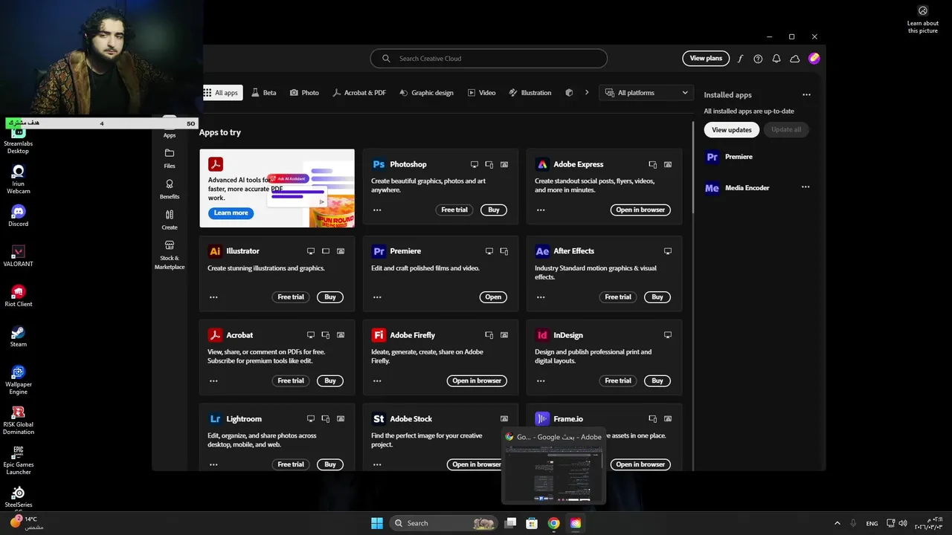Viewport: 952px width, 535px height.
Task: Show more categories with chevron arrow
Action: (x=587, y=93)
